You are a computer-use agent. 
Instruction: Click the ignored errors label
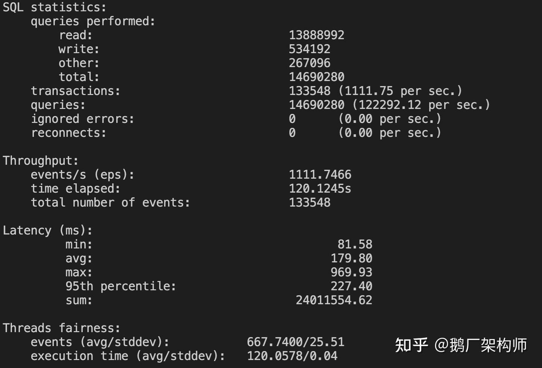pyautogui.click(x=82, y=119)
